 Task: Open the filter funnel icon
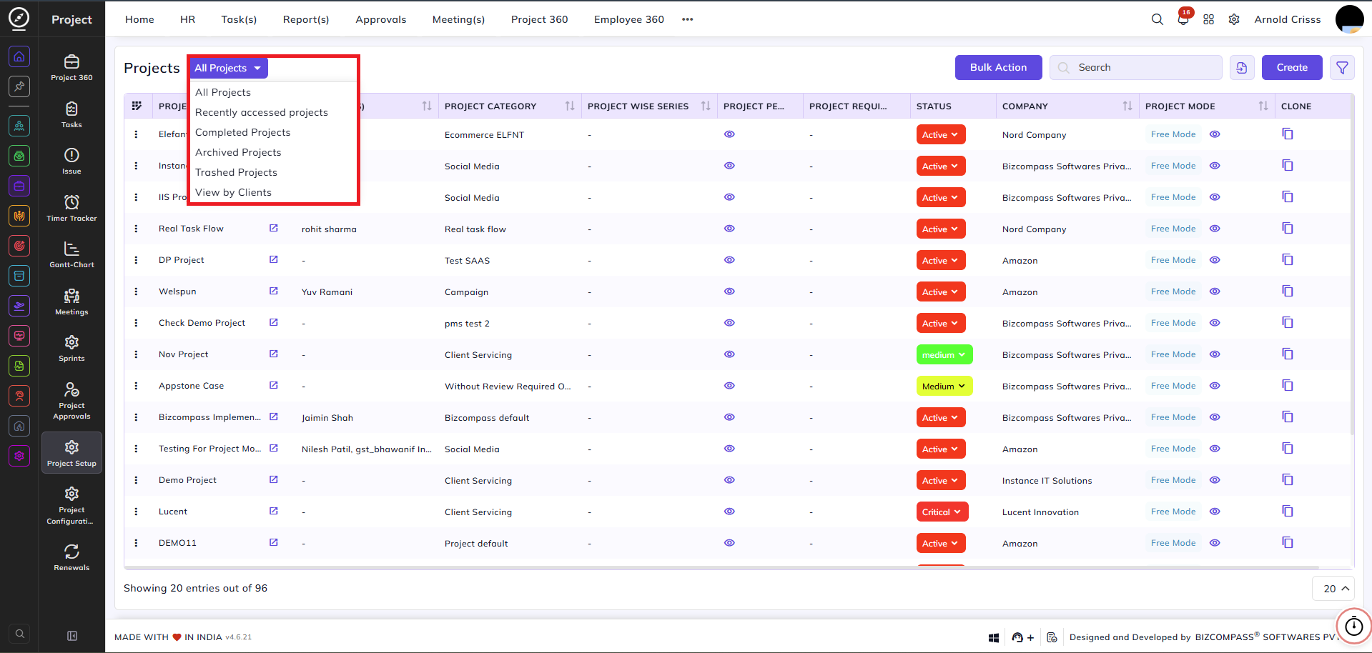1342,68
